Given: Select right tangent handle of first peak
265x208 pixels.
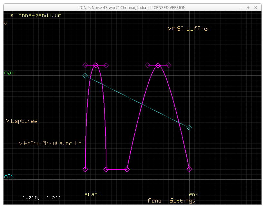Looking at the screenshot, I should 106,65.
